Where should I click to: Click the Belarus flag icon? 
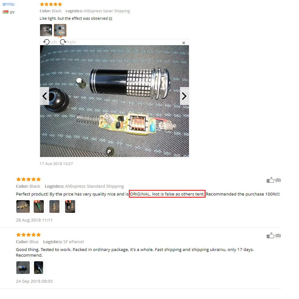(x=5, y=12)
